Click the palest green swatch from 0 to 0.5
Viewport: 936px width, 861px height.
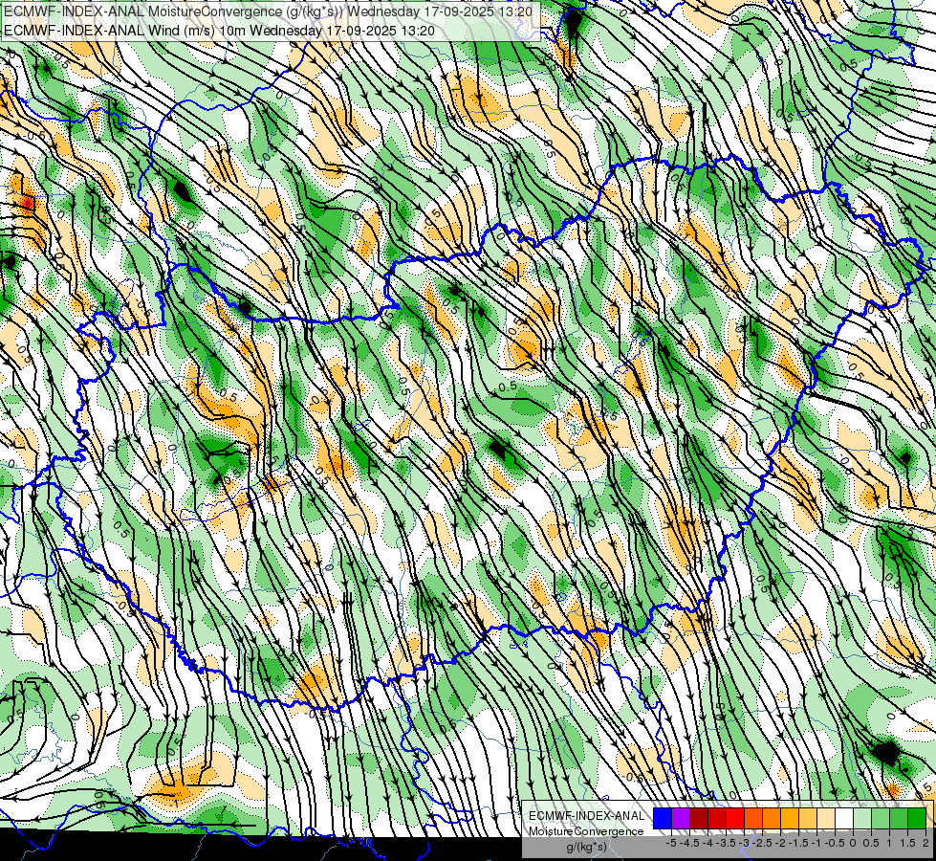862,819
